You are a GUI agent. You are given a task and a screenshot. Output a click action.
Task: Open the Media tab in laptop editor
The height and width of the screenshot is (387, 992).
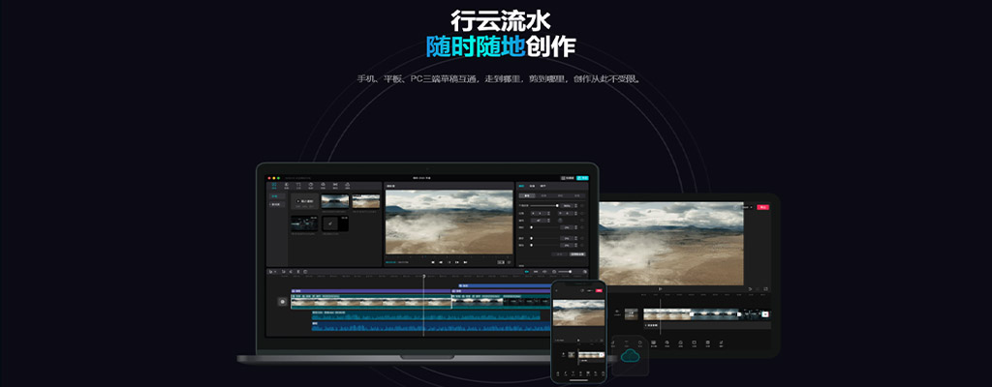point(274,186)
